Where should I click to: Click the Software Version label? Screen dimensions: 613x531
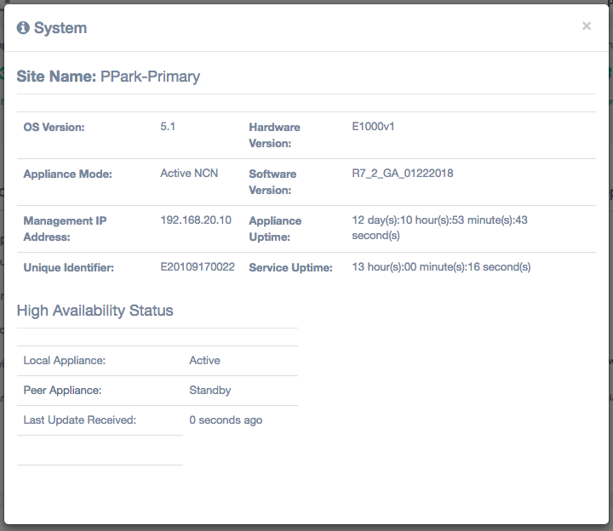click(x=272, y=182)
